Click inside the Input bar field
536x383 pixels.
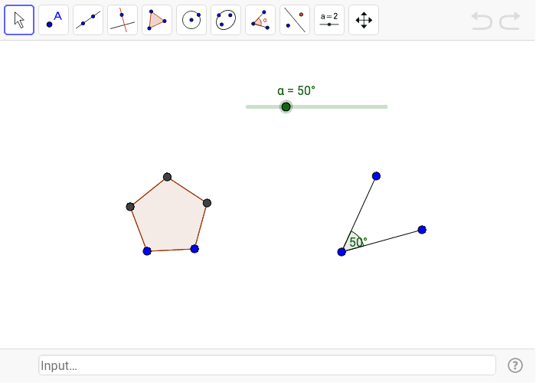pos(267,365)
